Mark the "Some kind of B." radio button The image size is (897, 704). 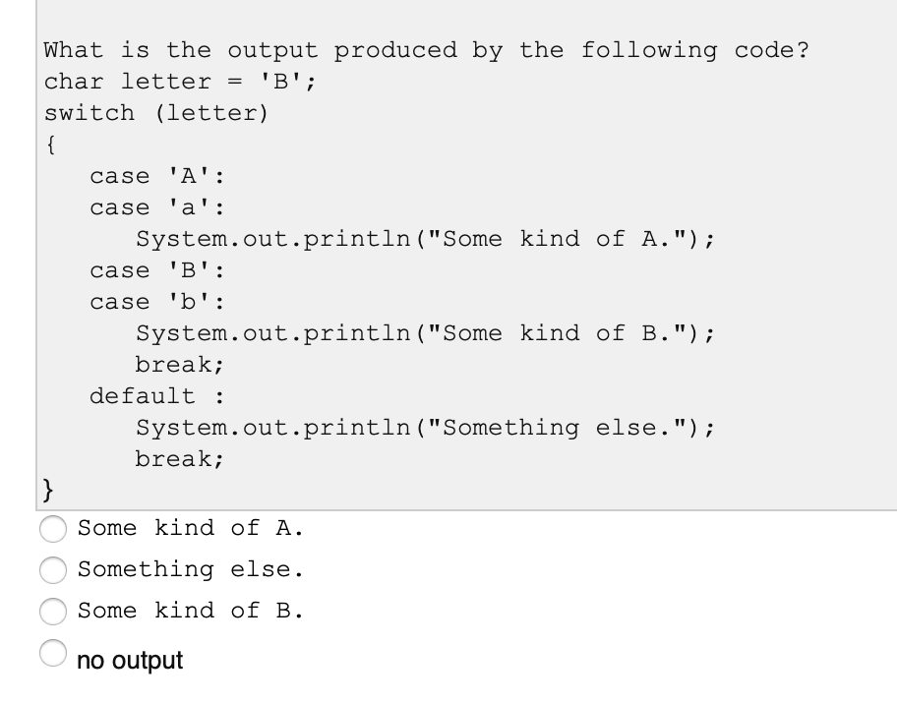point(53,611)
